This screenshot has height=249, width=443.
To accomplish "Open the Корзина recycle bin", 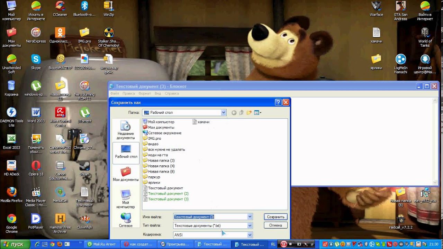I will [11, 88].
